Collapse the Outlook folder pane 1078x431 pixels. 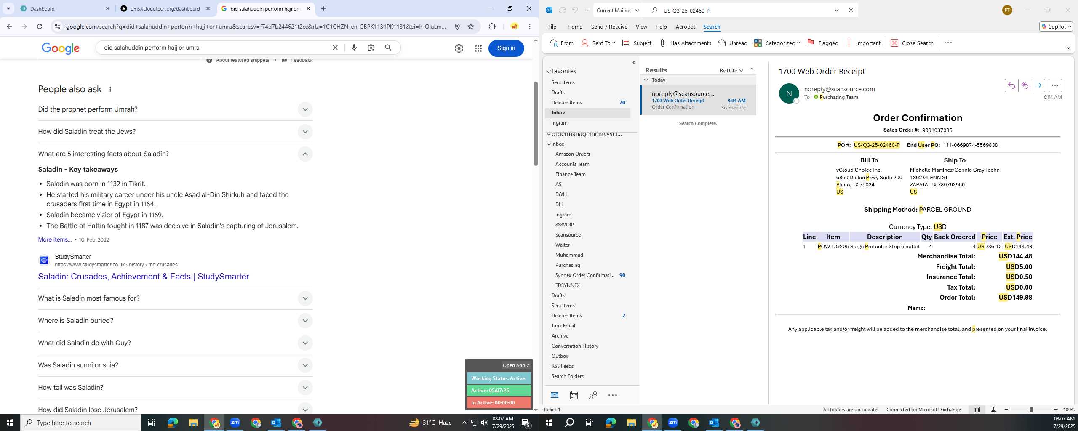click(x=633, y=63)
